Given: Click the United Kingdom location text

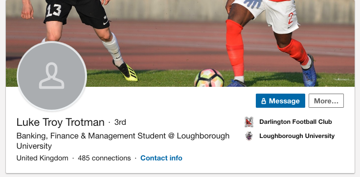Looking at the screenshot, I should (42, 158).
